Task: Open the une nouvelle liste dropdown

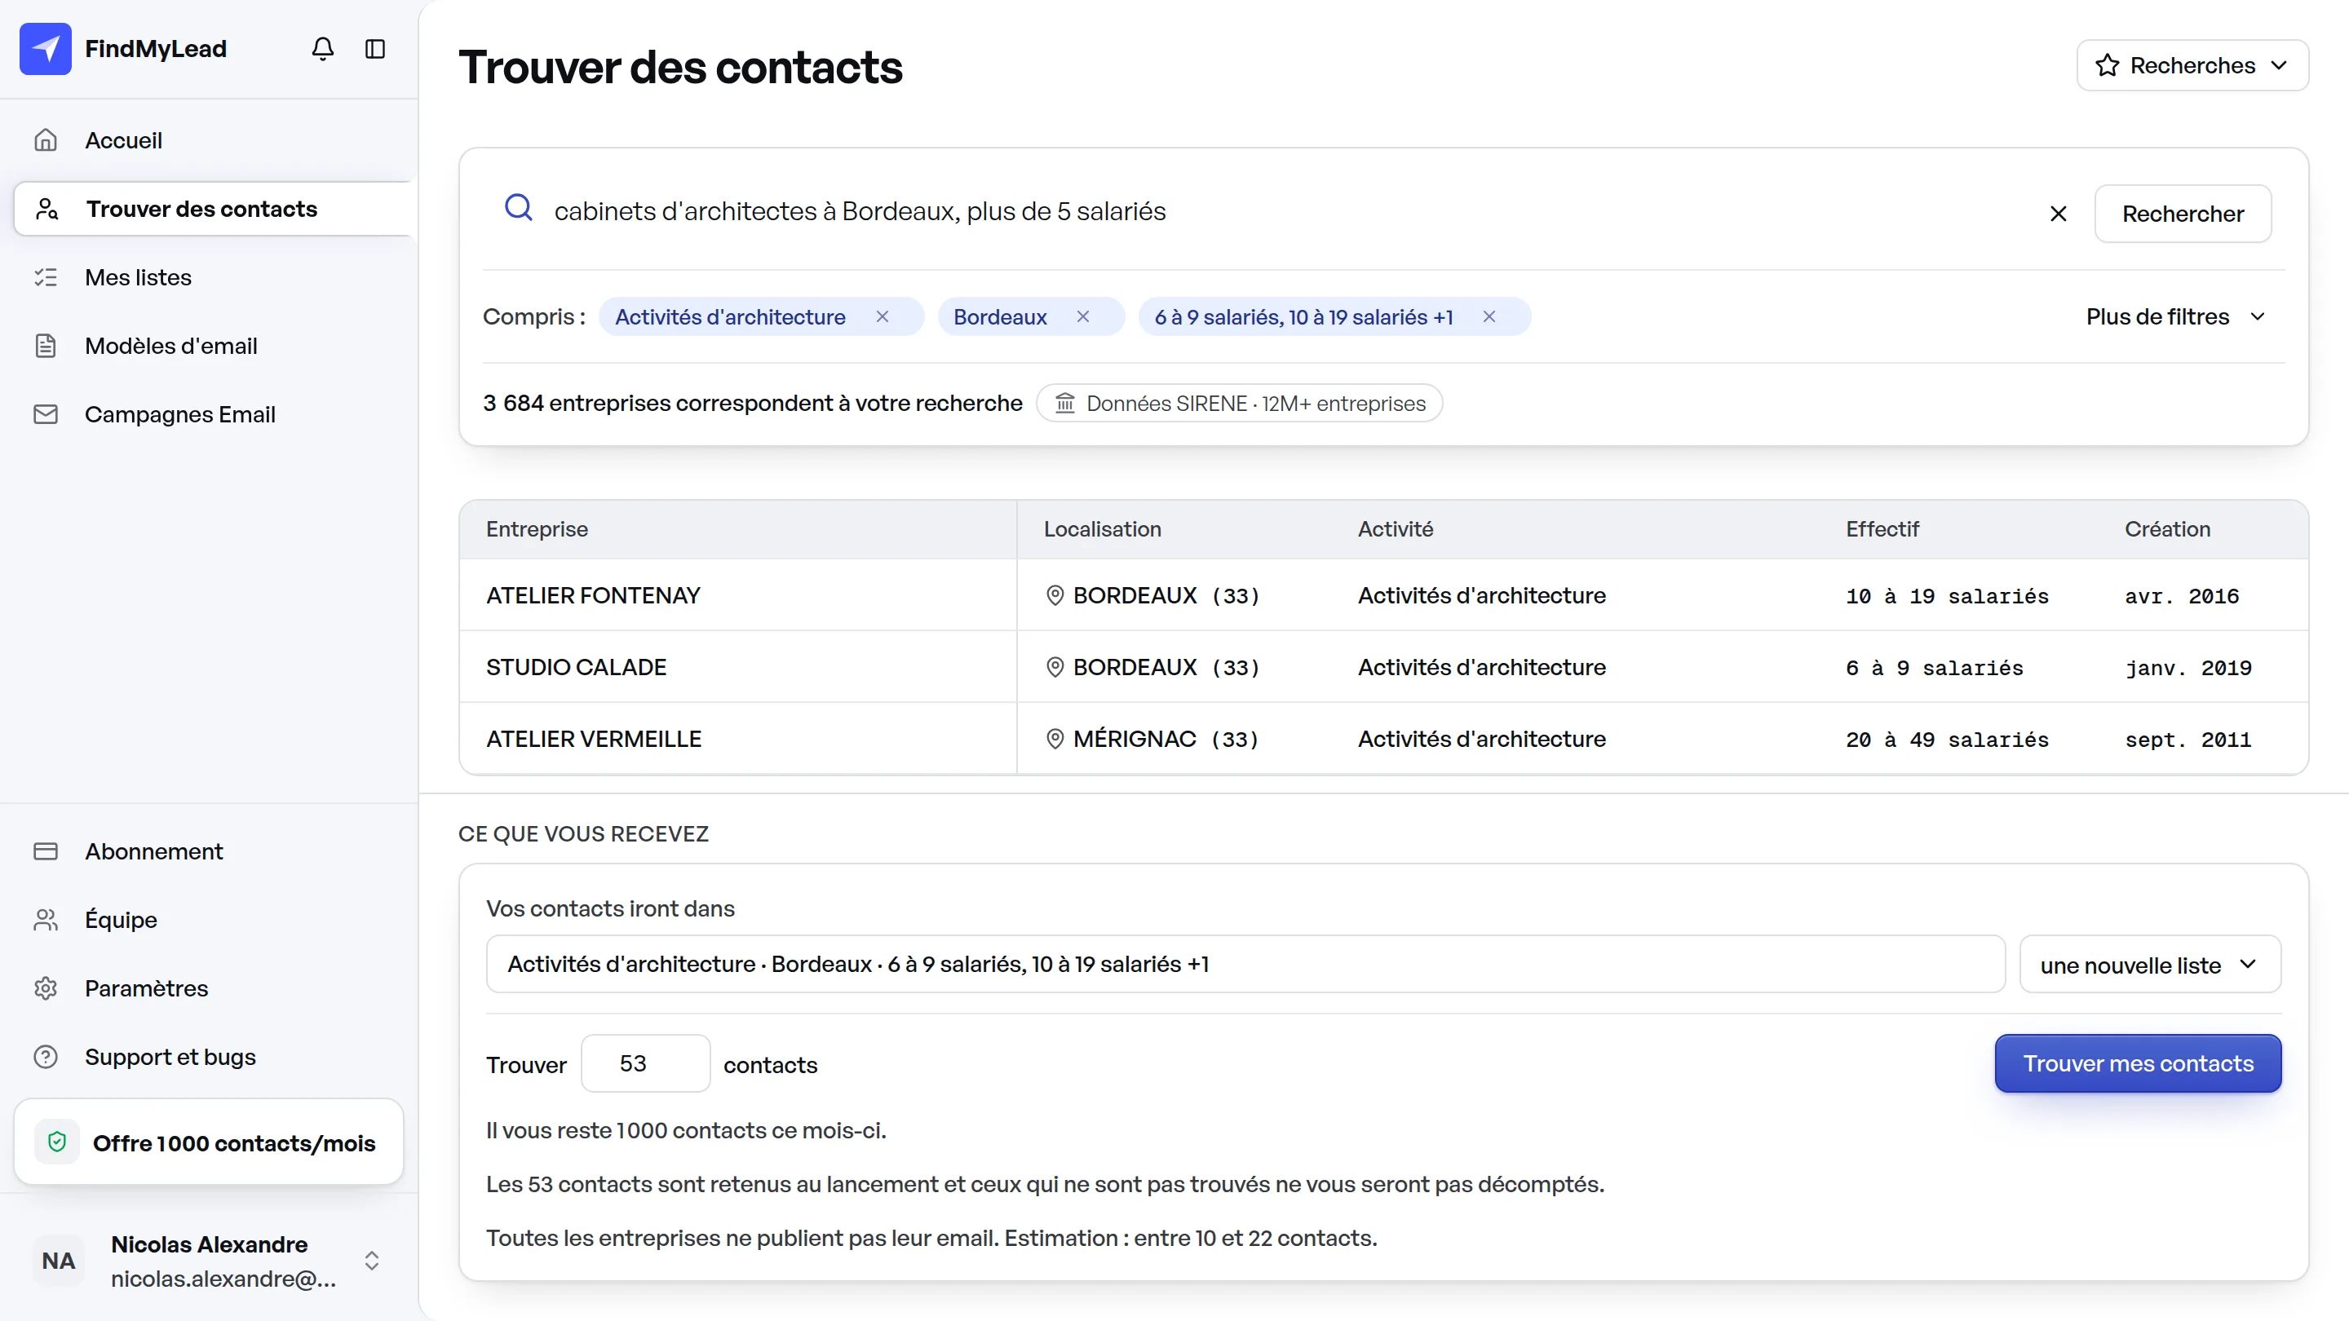Action: (2149, 965)
